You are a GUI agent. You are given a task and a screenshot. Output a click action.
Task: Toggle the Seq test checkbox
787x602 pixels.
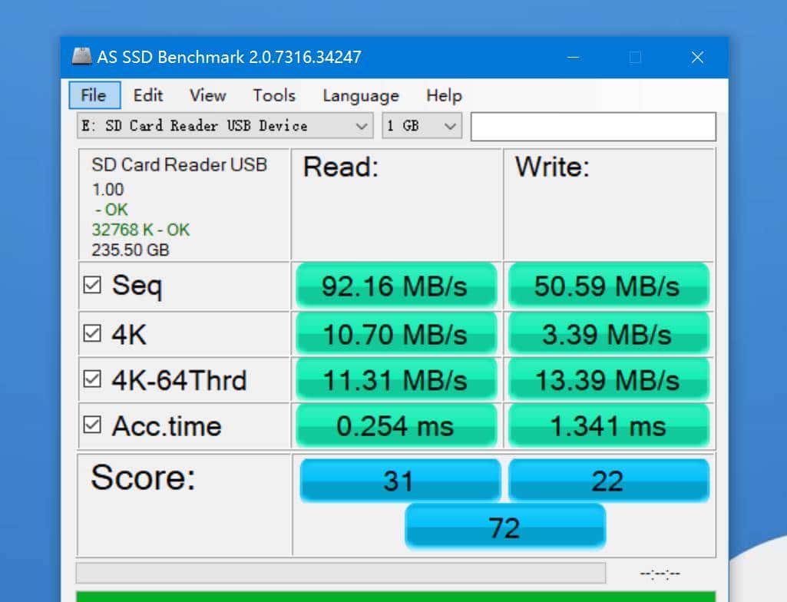pyautogui.click(x=92, y=286)
